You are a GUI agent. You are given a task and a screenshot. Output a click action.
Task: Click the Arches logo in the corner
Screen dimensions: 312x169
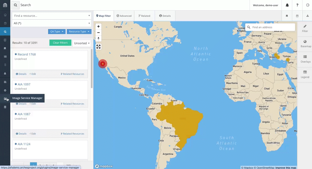click(x=5, y=5)
